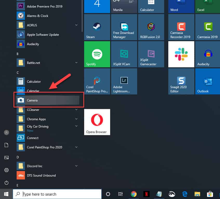Viewport: 220px width, 199px height.
Task: Jump to letter B section header
Action: [18, 54]
